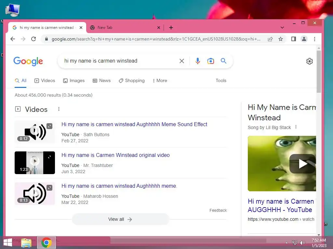Close the New Tab tab
The width and height of the screenshot is (333, 249).
click(x=158, y=28)
